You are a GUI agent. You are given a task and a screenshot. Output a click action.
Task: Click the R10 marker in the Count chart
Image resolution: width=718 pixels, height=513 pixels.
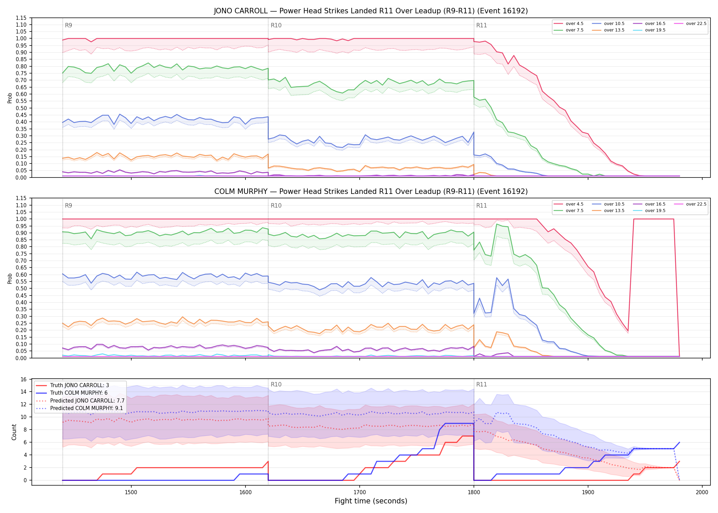[x=276, y=384]
